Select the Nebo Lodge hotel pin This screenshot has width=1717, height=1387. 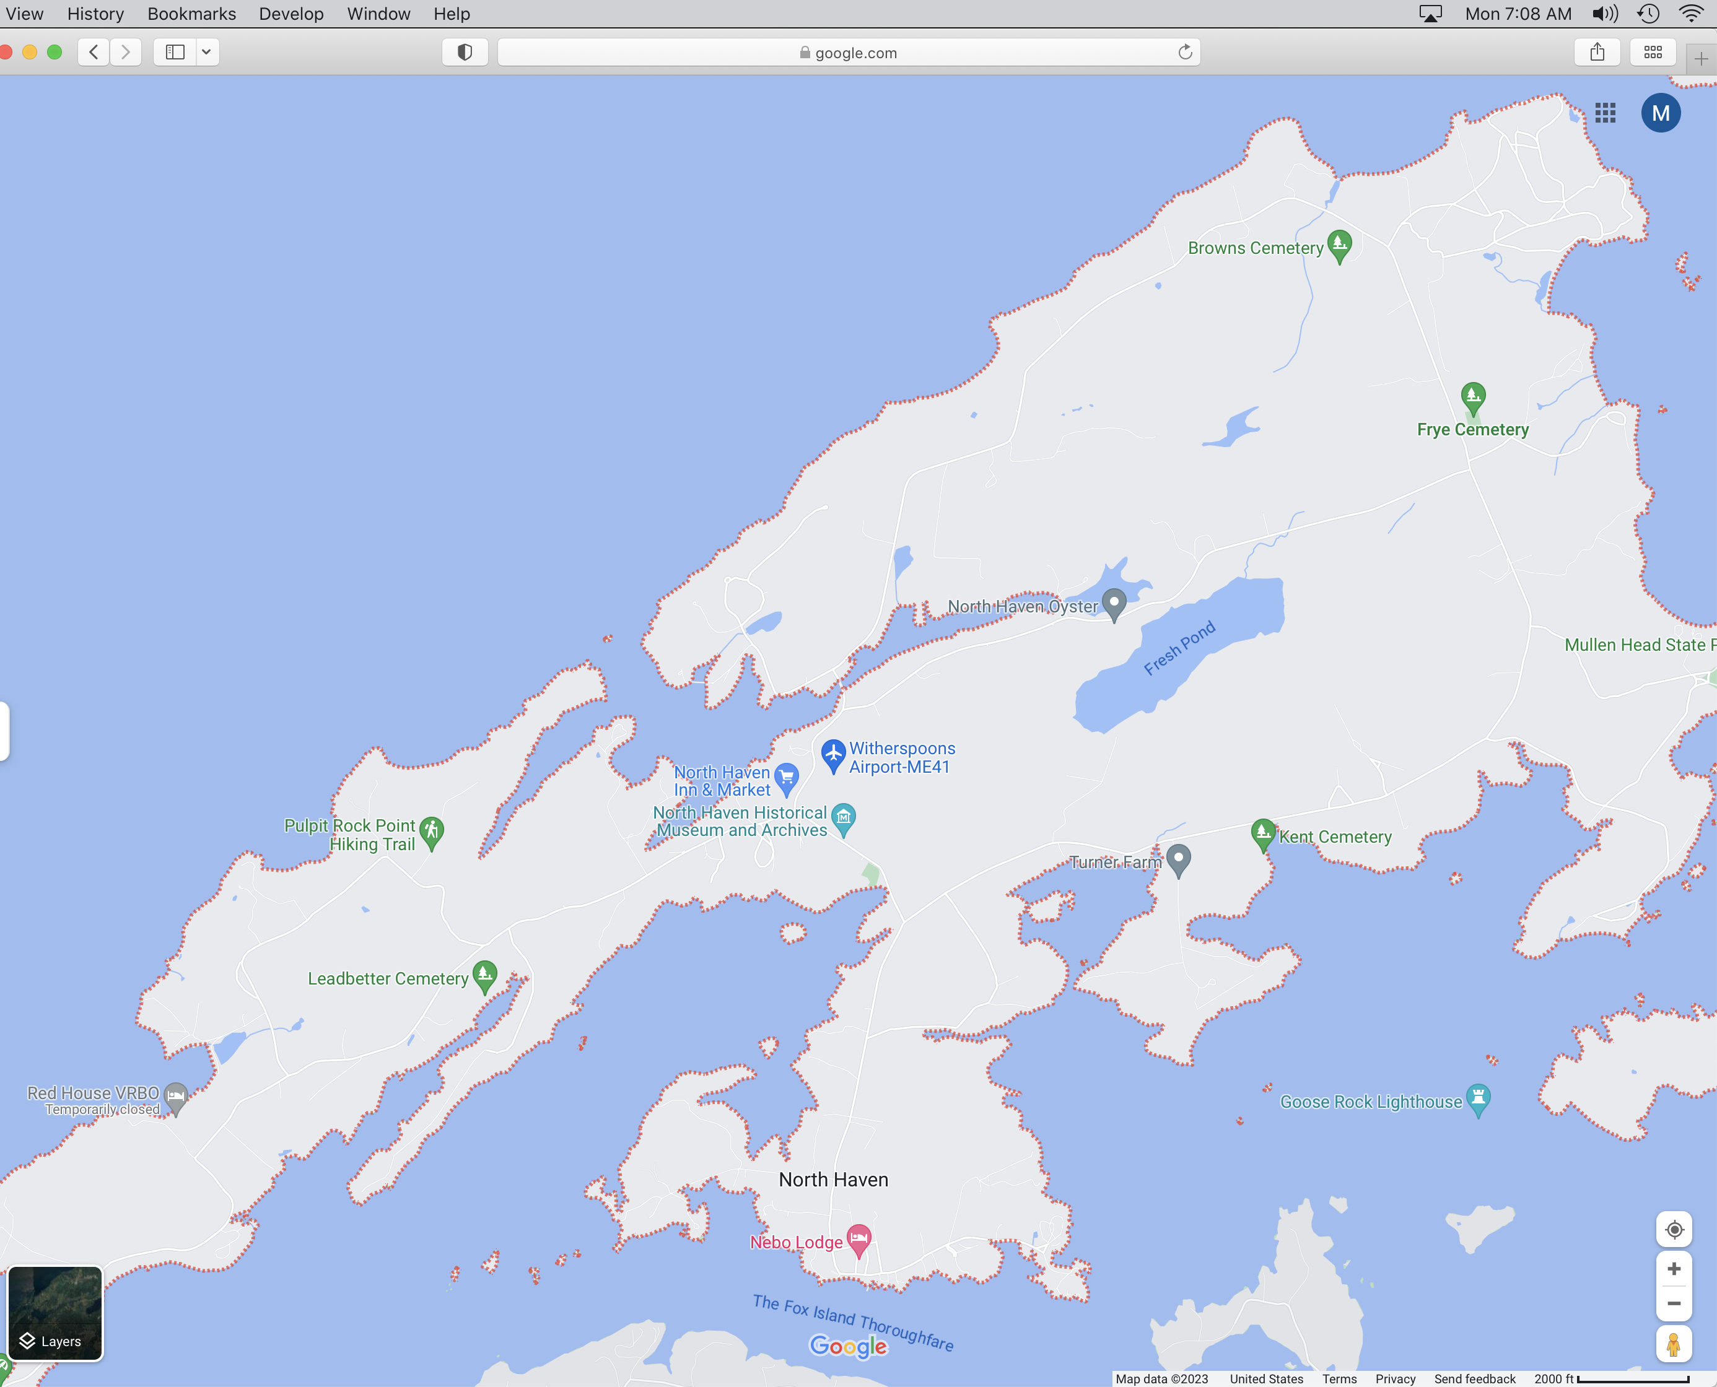pos(858,1238)
